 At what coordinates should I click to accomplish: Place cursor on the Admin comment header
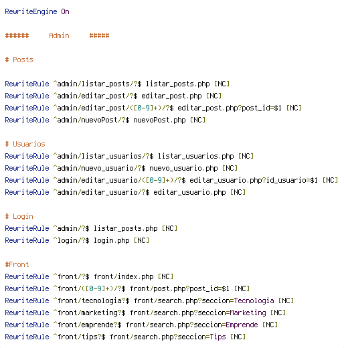[x=59, y=35]
